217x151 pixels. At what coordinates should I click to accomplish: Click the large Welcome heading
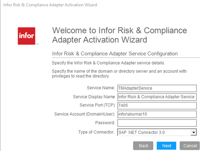119,35
